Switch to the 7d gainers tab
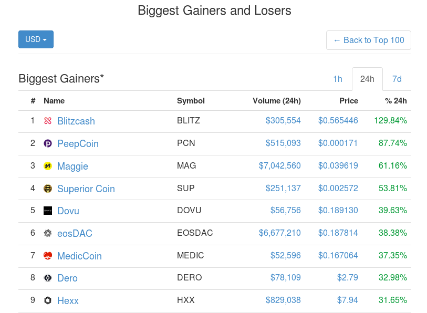The image size is (427, 313). (397, 79)
